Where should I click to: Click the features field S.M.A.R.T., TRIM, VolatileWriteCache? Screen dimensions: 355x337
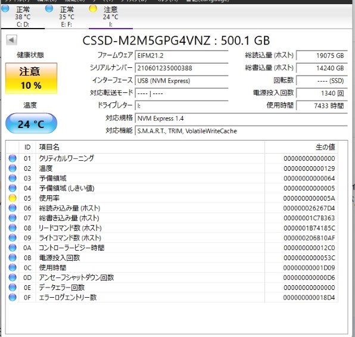coord(241,131)
